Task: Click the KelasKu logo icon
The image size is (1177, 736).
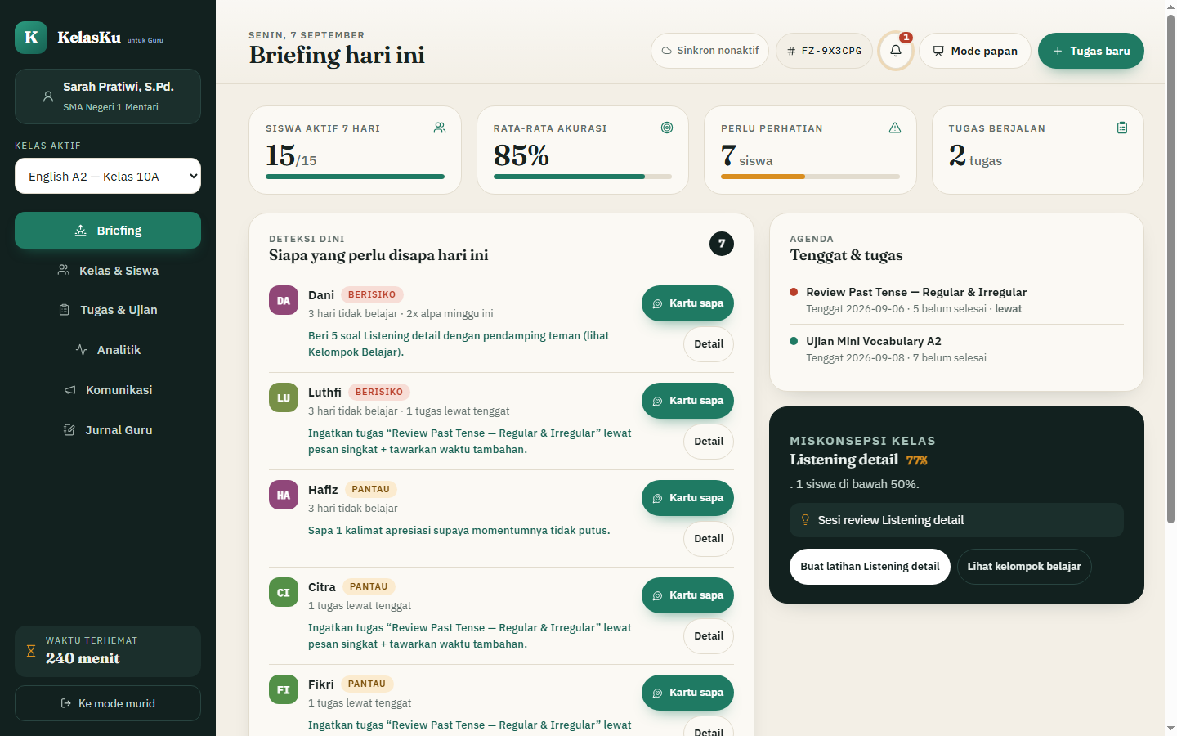Action: point(31,38)
